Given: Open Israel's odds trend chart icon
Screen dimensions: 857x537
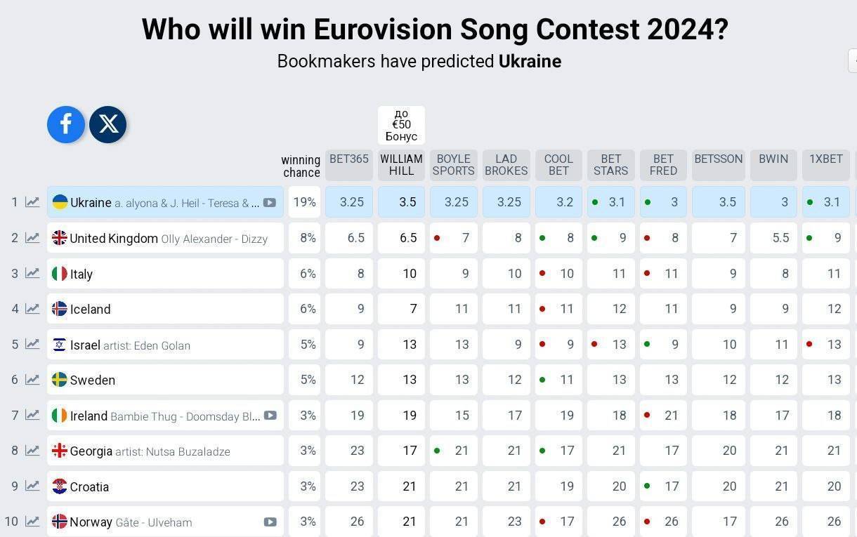Looking at the screenshot, I should 32,344.
